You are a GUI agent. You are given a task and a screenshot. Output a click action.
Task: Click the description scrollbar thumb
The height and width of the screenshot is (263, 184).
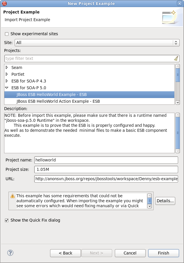(178, 133)
